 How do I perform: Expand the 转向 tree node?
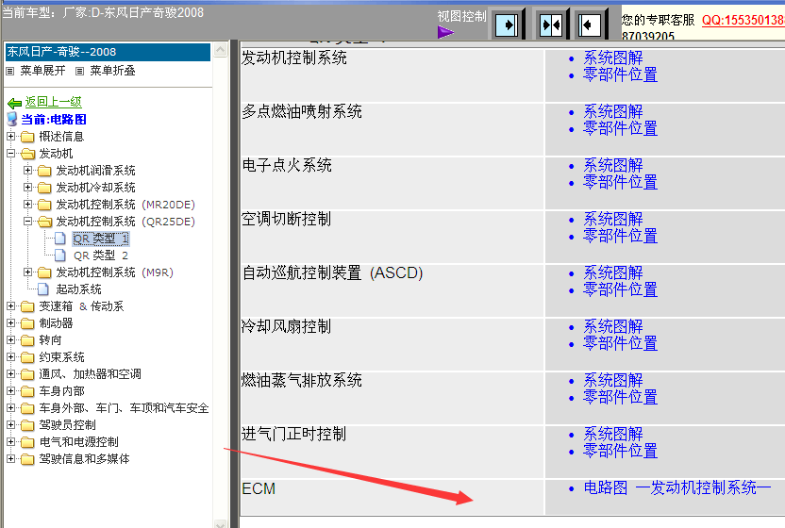pos(10,339)
